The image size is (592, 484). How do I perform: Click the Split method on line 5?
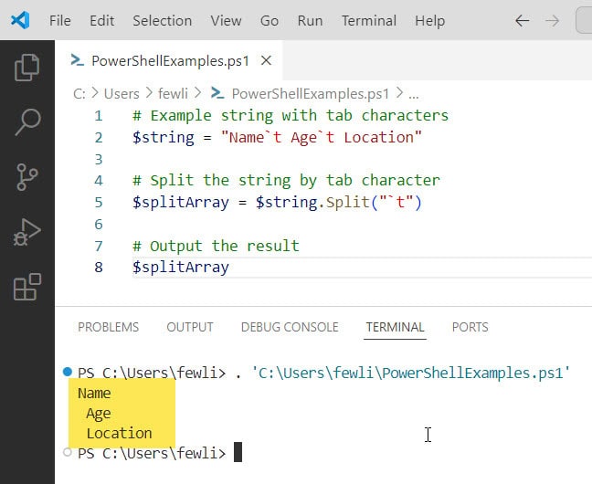tap(348, 203)
